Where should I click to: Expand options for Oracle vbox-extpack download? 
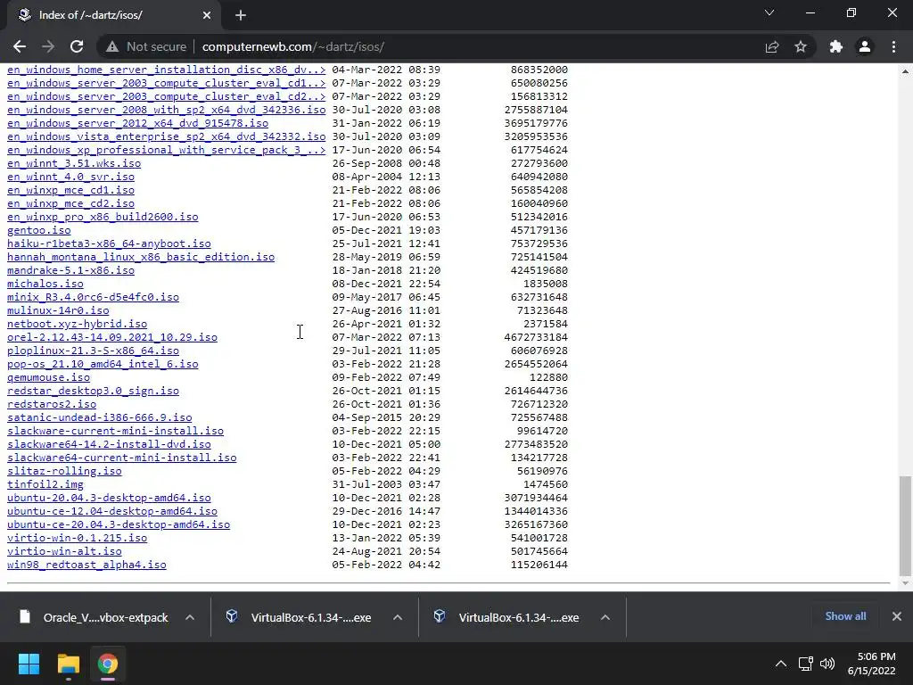coord(190,617)
